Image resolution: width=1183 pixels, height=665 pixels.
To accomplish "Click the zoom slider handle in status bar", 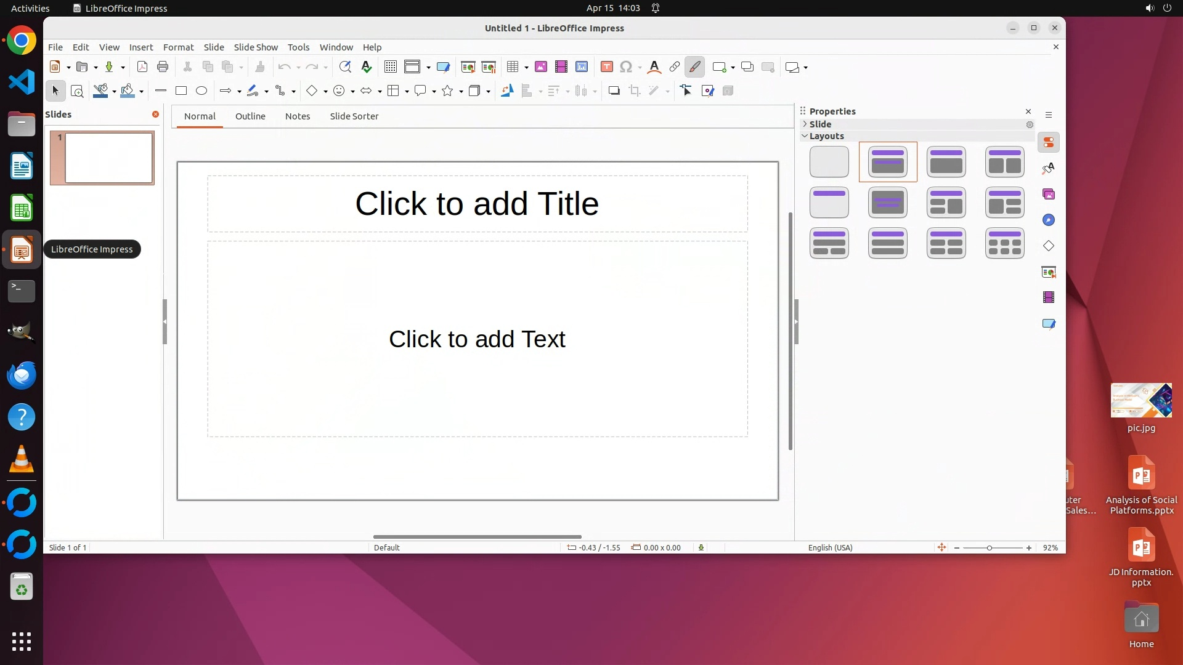I will tap(990, 548).
